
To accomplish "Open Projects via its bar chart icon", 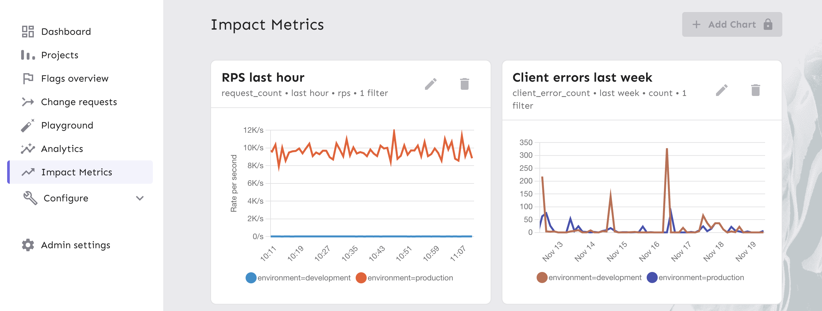I will click(29, 55).
